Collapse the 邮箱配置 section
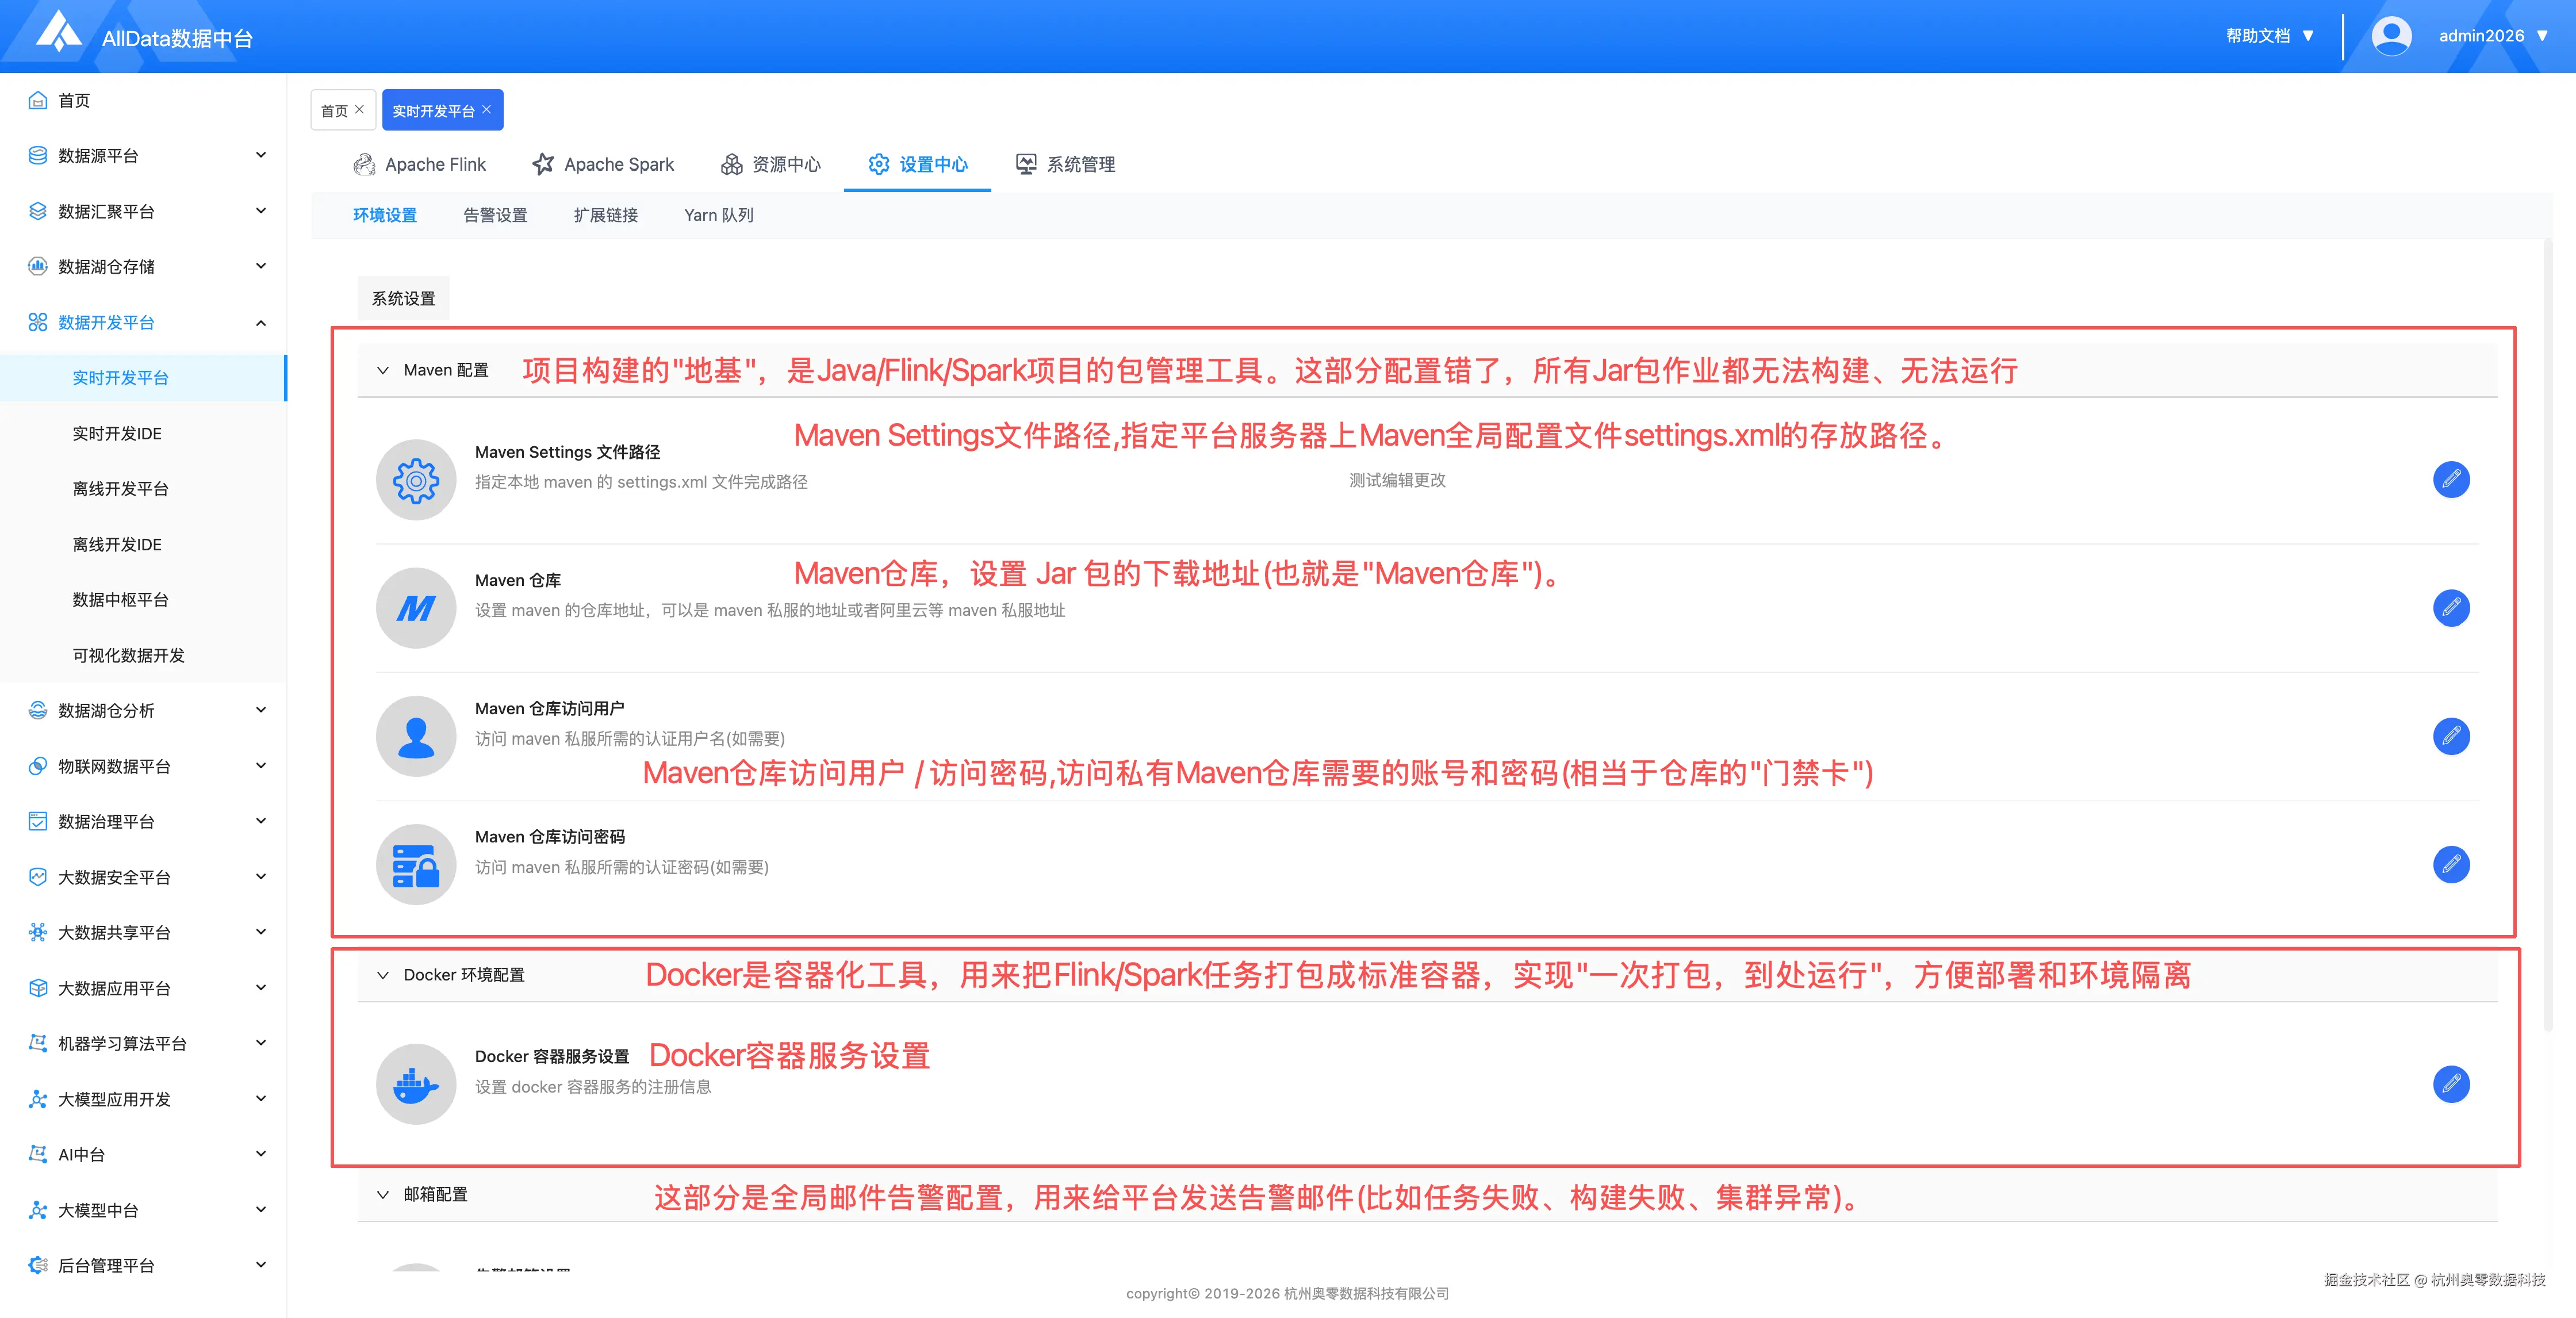2576x1318 pixels. pyautogui.click(x=383, y=1195)
